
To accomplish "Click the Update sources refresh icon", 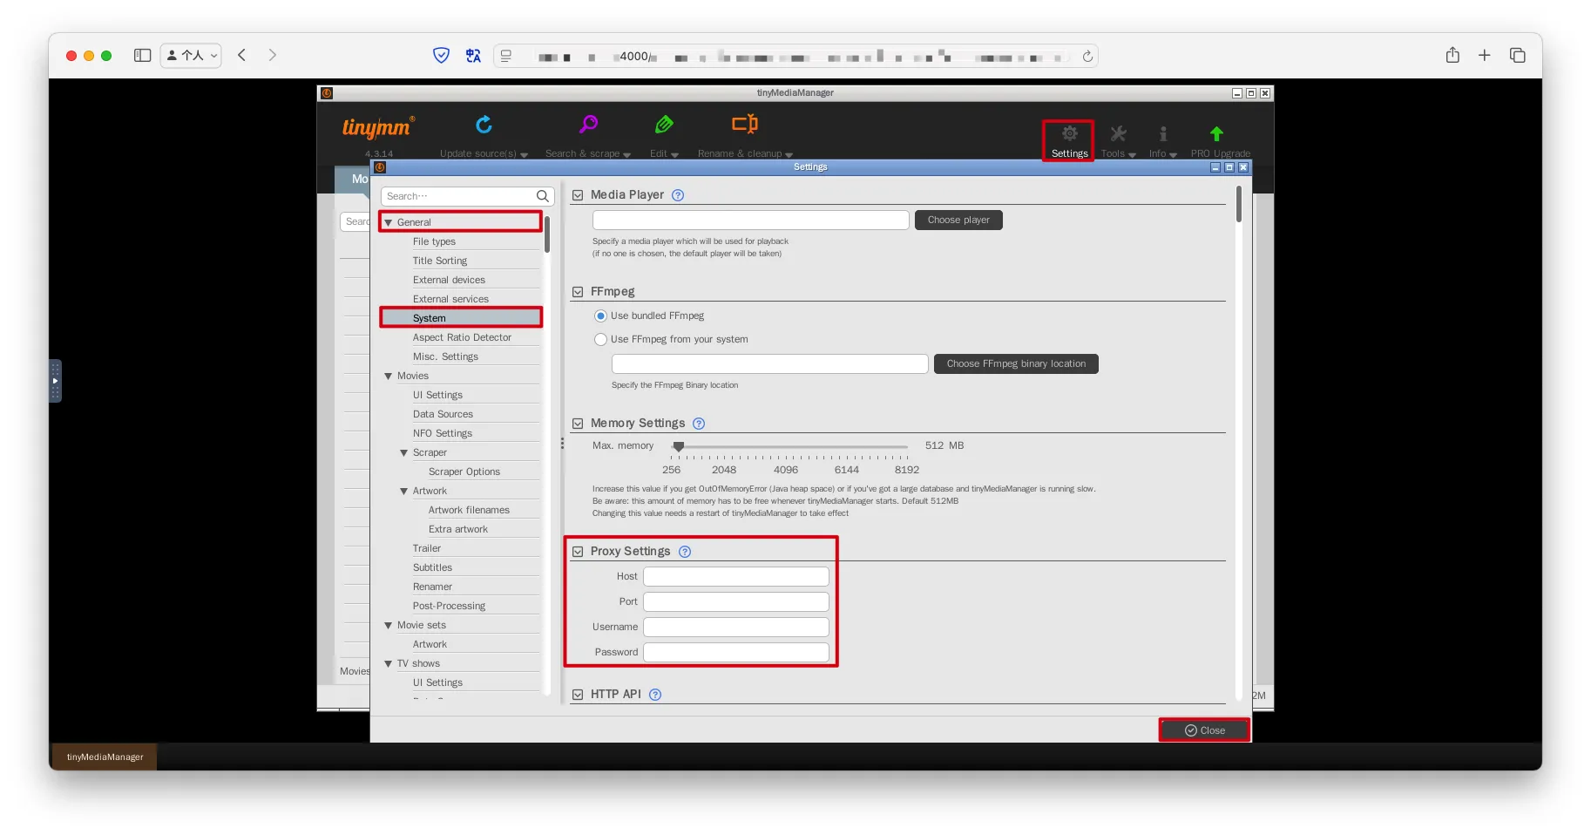I will coord(484,125).
